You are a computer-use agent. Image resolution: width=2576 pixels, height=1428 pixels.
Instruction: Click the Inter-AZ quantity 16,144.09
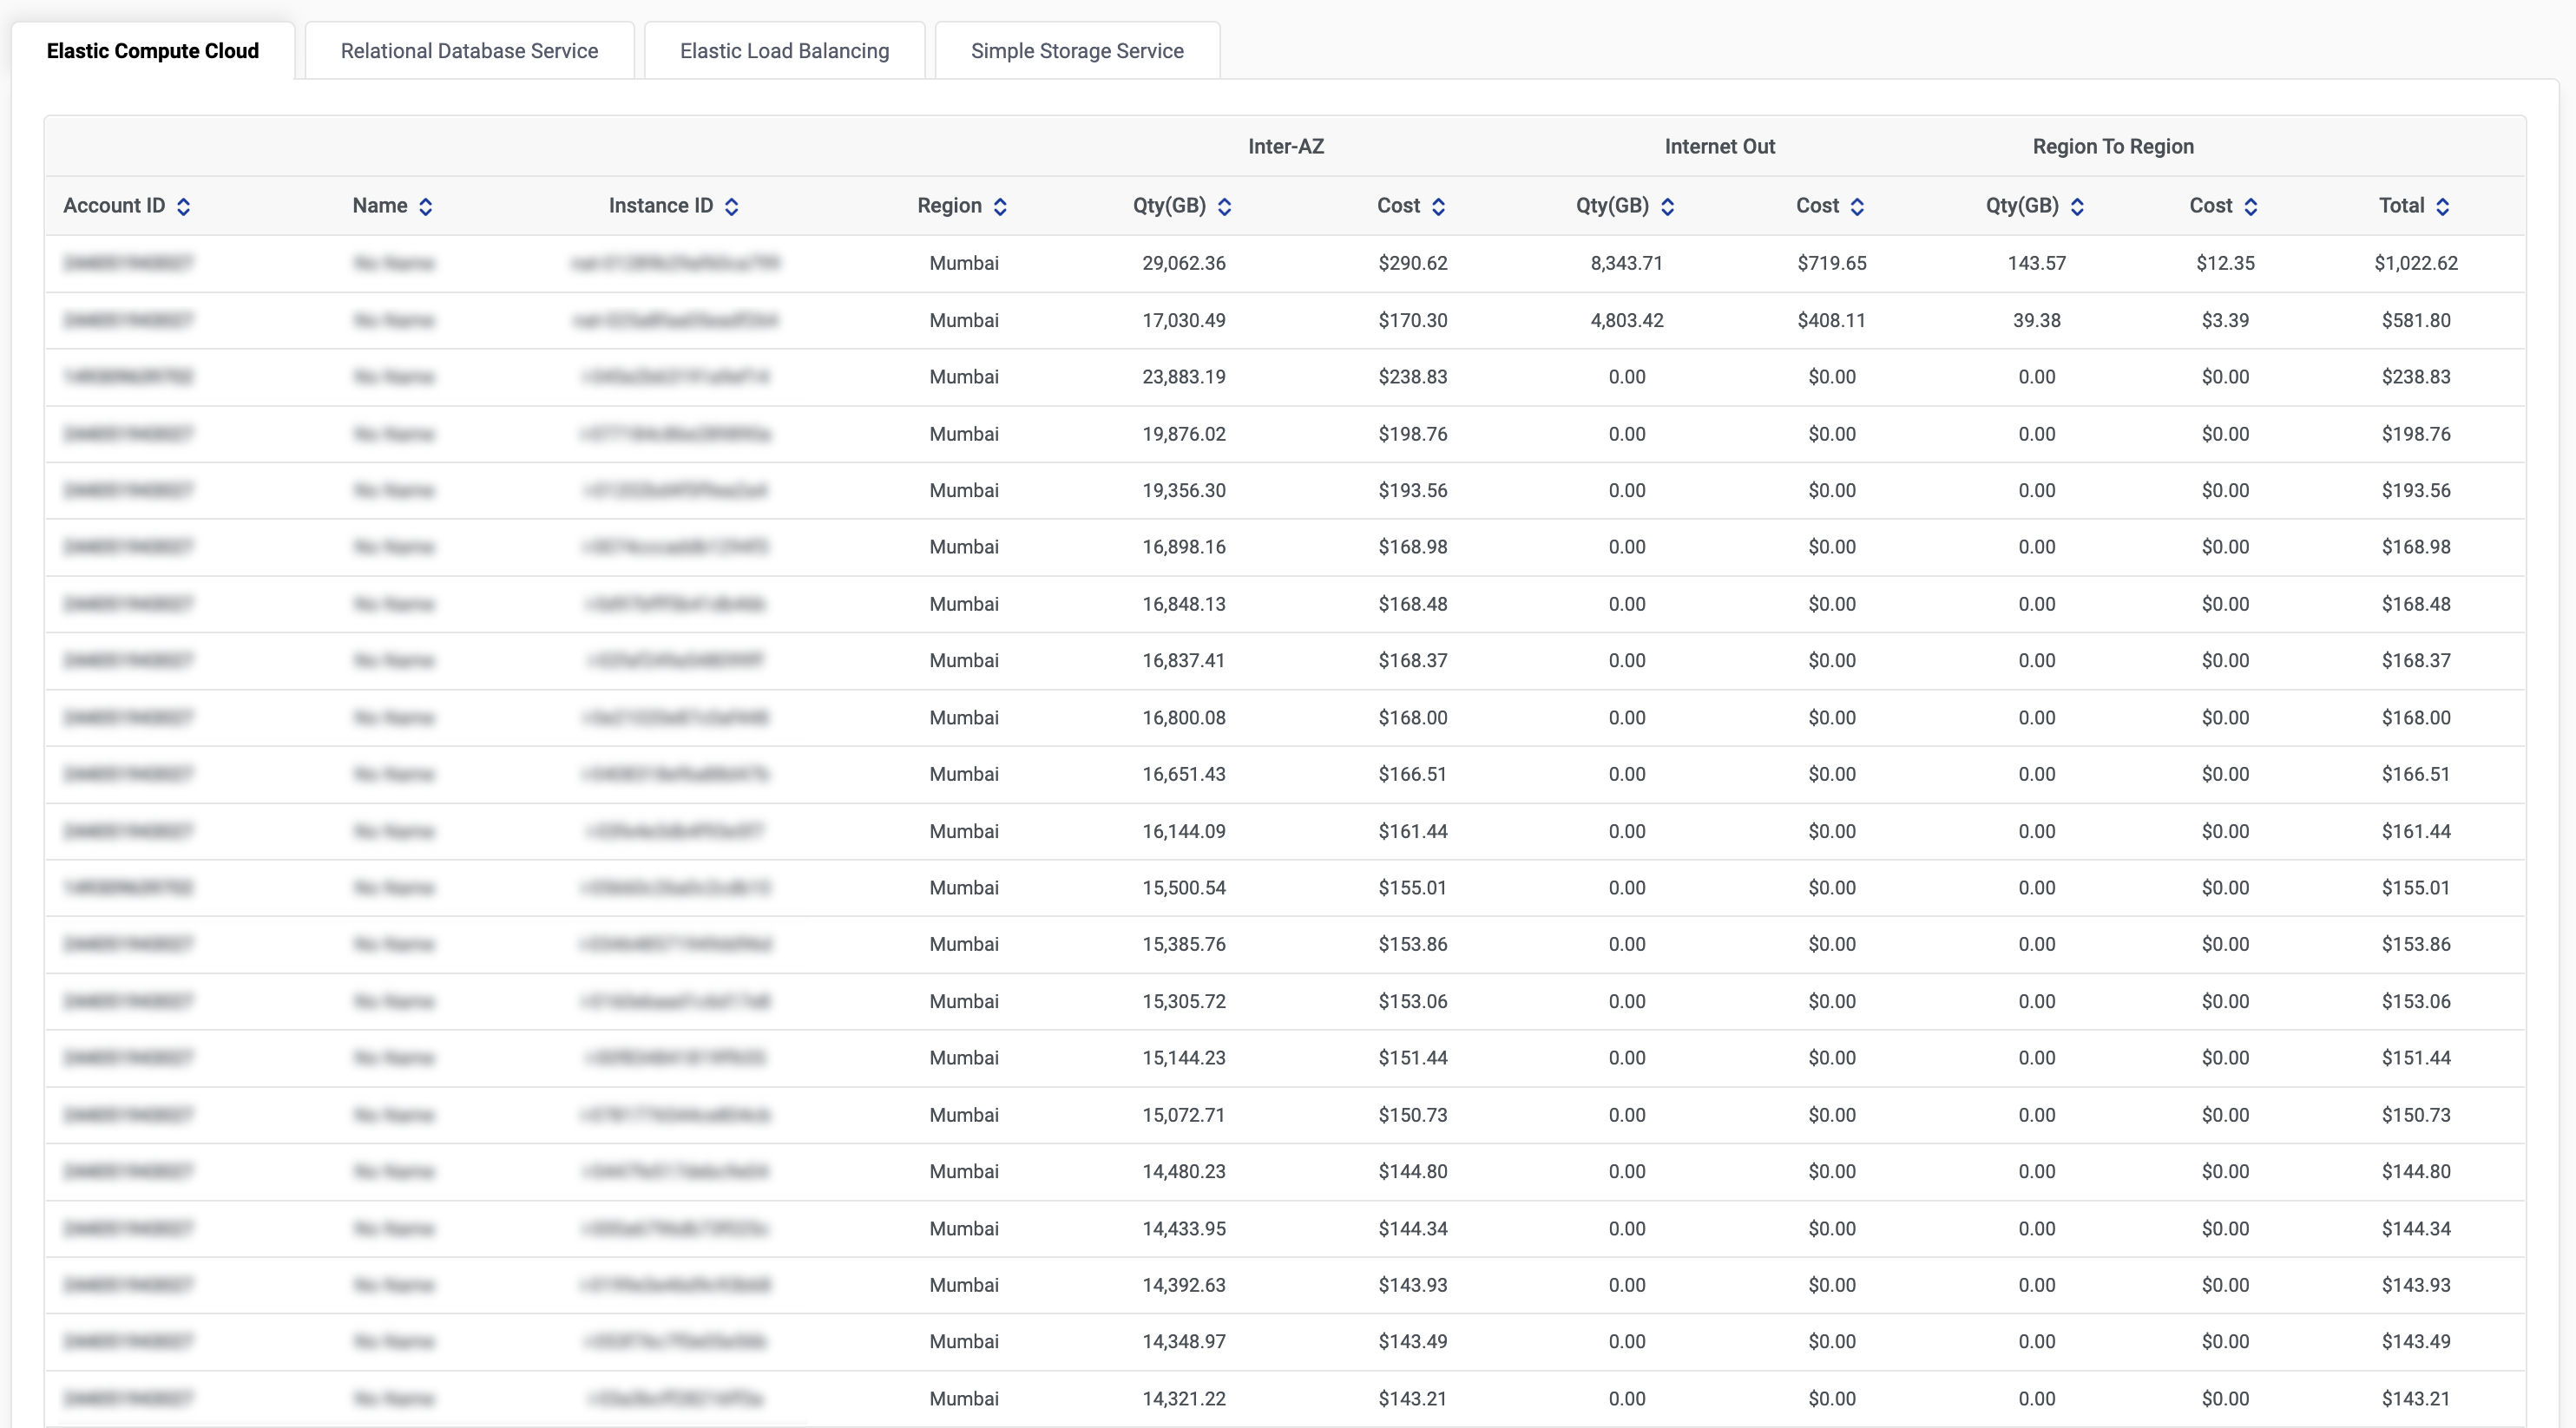point(1184,831)
